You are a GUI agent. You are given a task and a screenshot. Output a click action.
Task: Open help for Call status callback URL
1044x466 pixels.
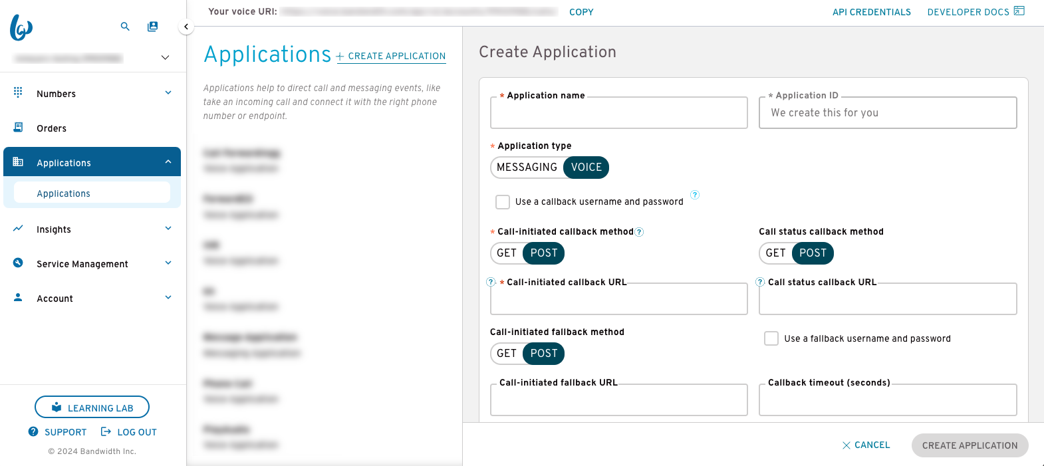tap(760, 282)
